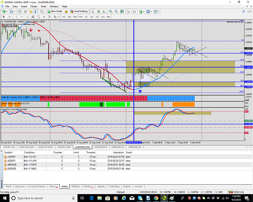Open the Tools menu
The width and height of the screenshot is (253, 202).
(43, 6)
